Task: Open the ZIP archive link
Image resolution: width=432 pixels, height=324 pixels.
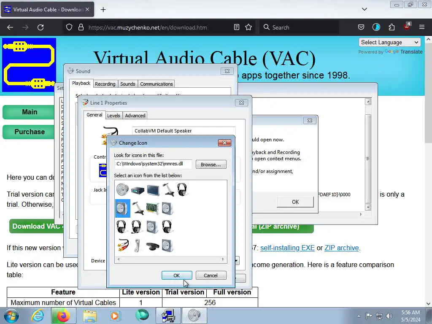Action: click(x=342, y=248)
